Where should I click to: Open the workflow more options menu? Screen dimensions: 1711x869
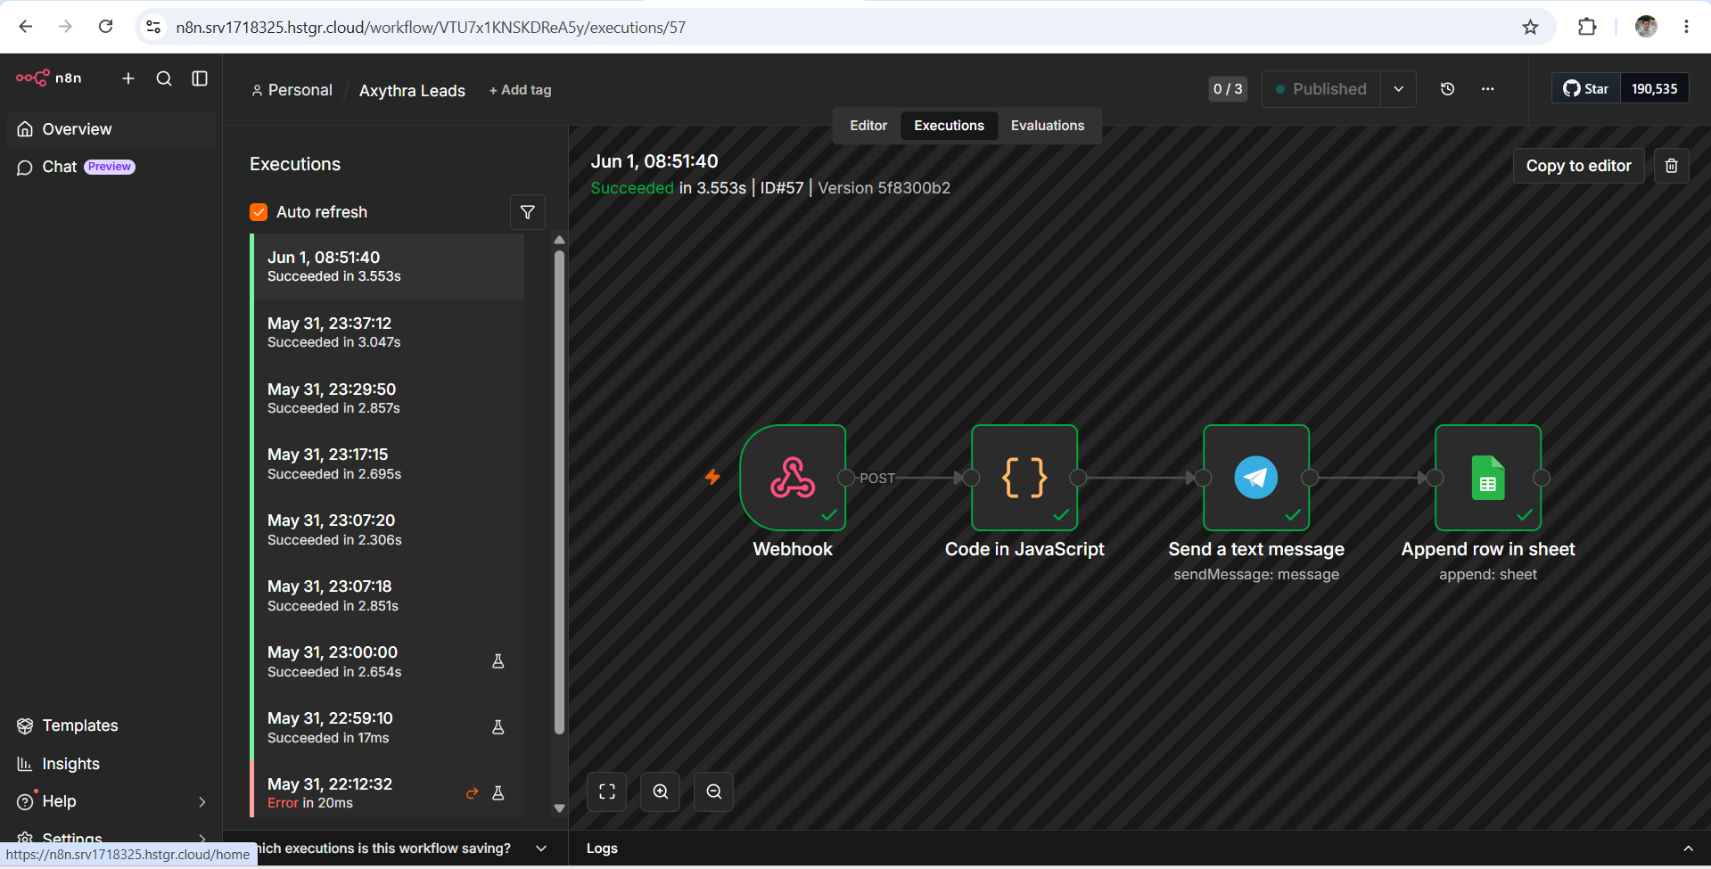coord(1488,89)
